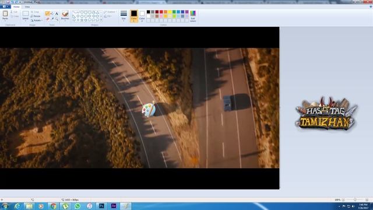Click the Crop button
The height and width of the screenshot is (210, 373).
coord(35,12)
